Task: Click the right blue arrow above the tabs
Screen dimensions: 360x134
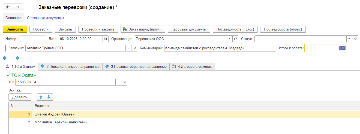Action: click(5, 58)
